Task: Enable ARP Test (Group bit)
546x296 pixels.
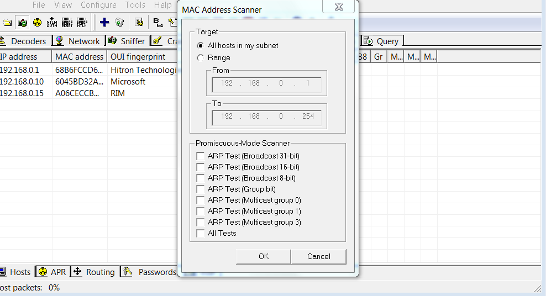Action: pyautogui.click(x=200, y=189)
